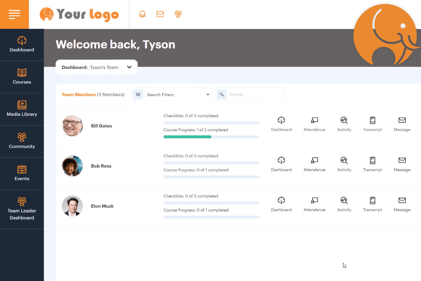Open Elon Musk's profile photo

coord(72,206)
